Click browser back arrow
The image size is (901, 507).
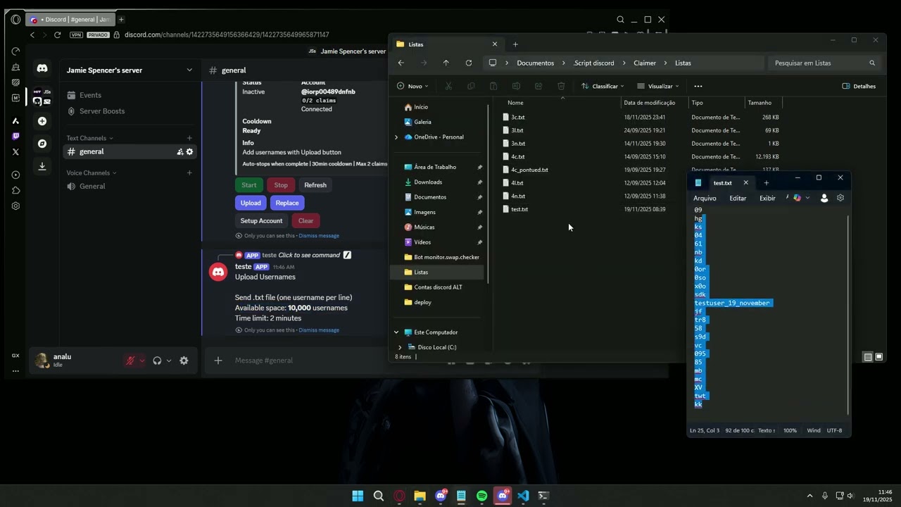32,35
